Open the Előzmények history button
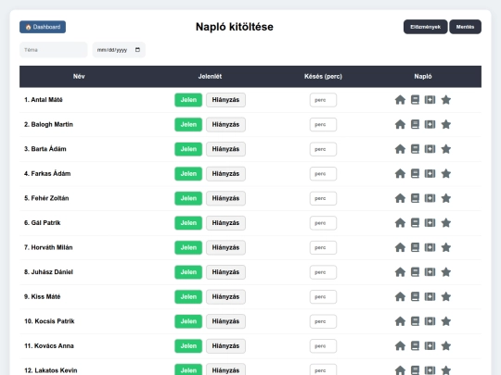501x375 pixels. click(x=425, y=27)
